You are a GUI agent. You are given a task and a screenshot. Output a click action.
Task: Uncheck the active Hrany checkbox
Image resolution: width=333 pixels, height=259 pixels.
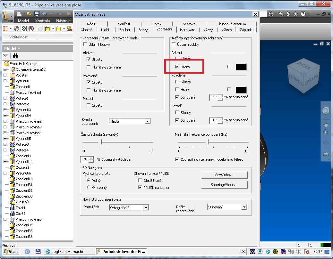(177, 67)
